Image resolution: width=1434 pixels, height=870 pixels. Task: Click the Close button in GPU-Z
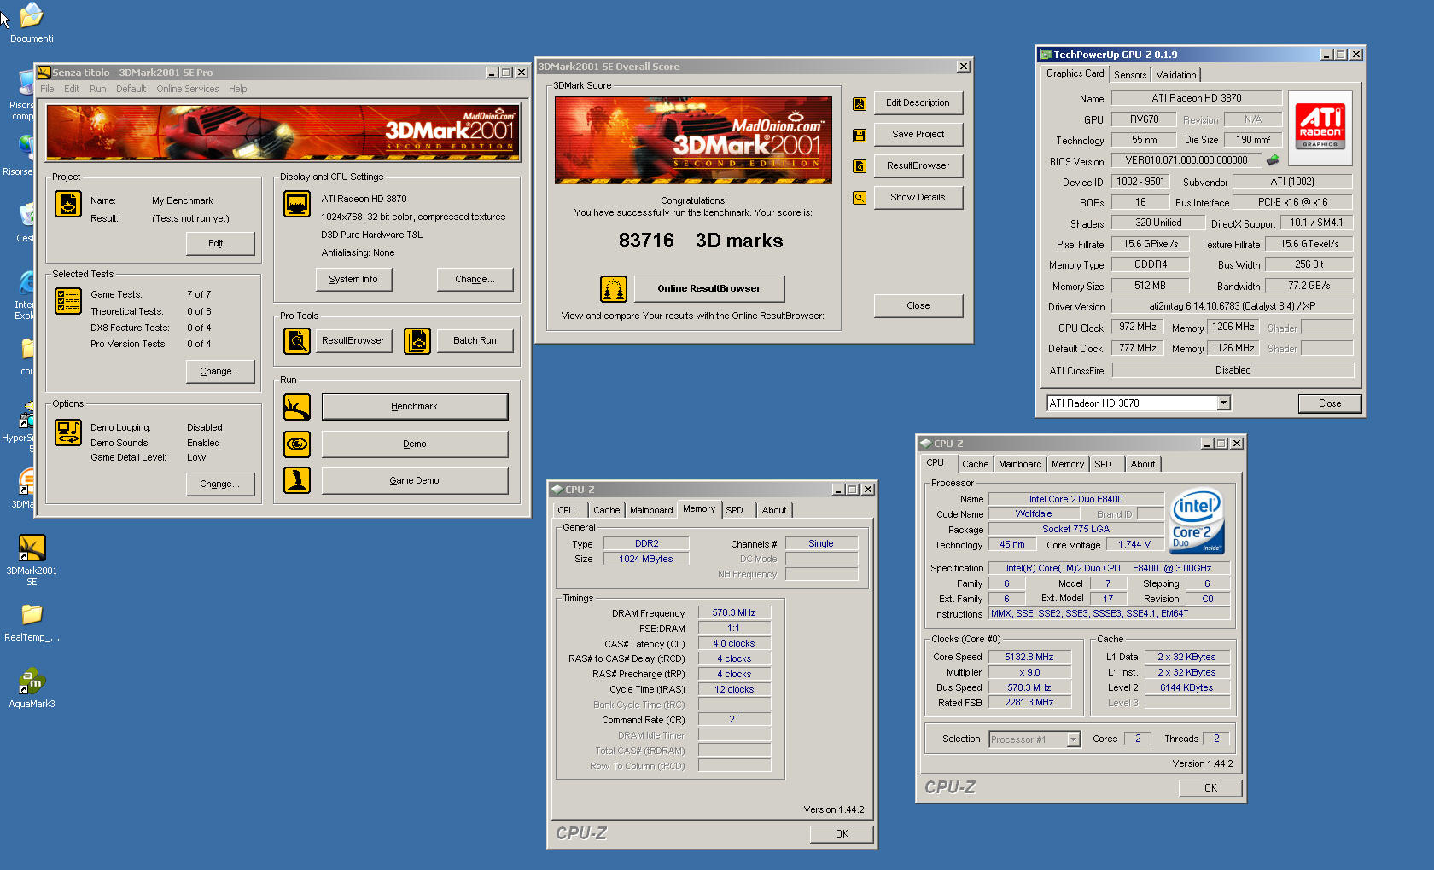pyautogui.click(x=1329, y=403)
